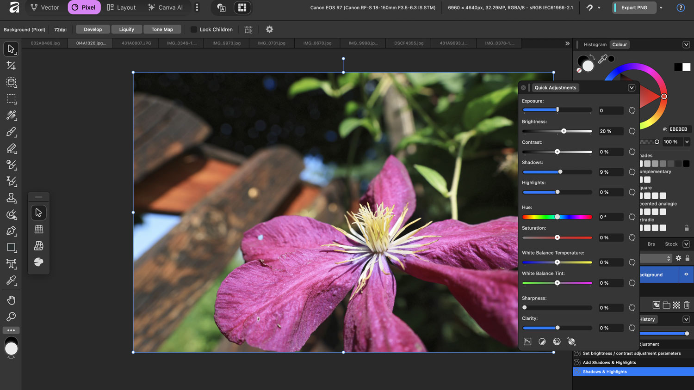Open the Histogram panel tab
Image resolution: width=694 pixels, height=390 pixels.
[x=595, y=45]
